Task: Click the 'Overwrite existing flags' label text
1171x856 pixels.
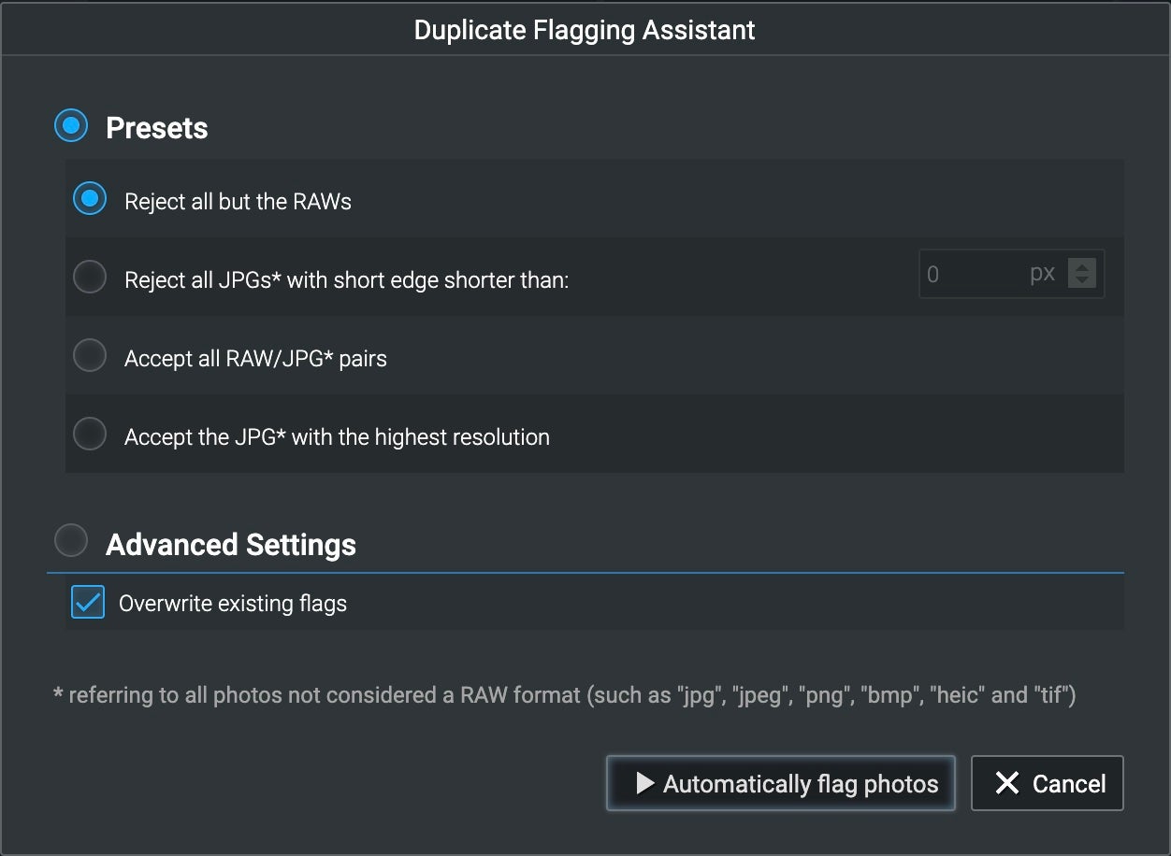Action: (x=233, y=604)
